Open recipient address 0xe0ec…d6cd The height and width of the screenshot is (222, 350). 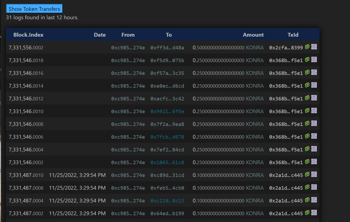[167, 86]
